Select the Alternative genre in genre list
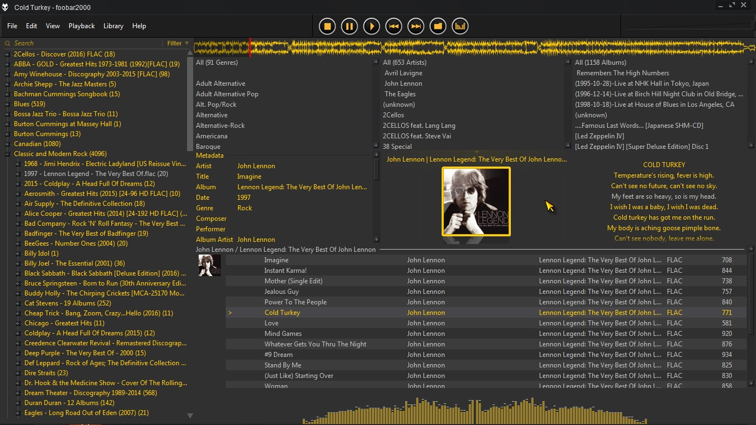This screenshot has width=756, height=425. pos(211,115)
